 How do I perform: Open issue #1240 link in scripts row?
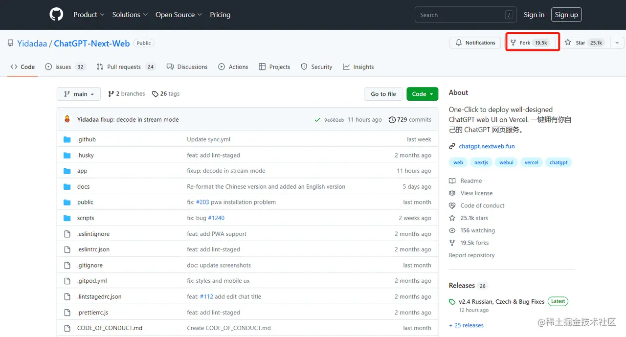click(x=216, y=218)
